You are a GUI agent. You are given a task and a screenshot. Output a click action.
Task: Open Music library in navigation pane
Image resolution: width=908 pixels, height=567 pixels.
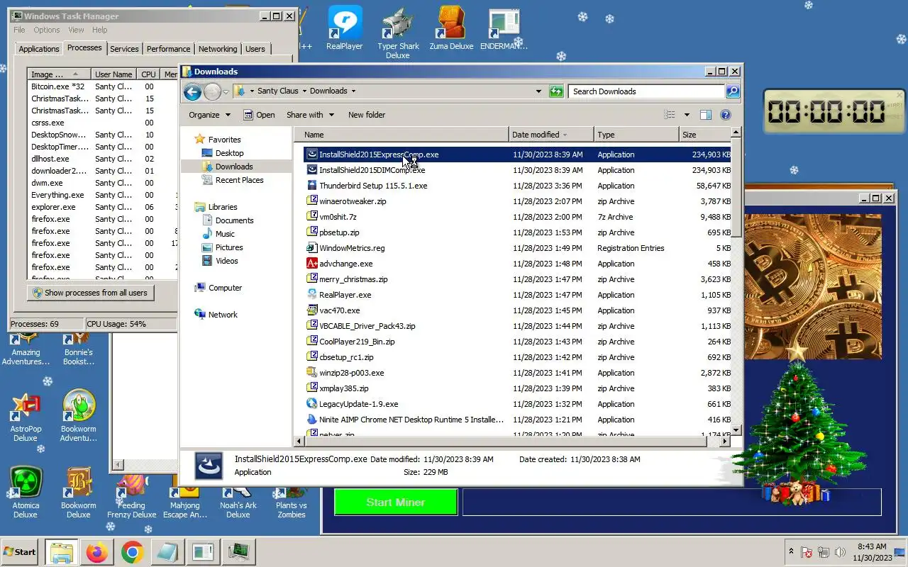point(225,234)
